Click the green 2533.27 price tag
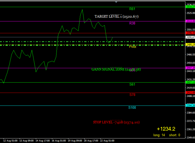Image resolution: width=195 pixels, height=143 pixels. point(190,7)
